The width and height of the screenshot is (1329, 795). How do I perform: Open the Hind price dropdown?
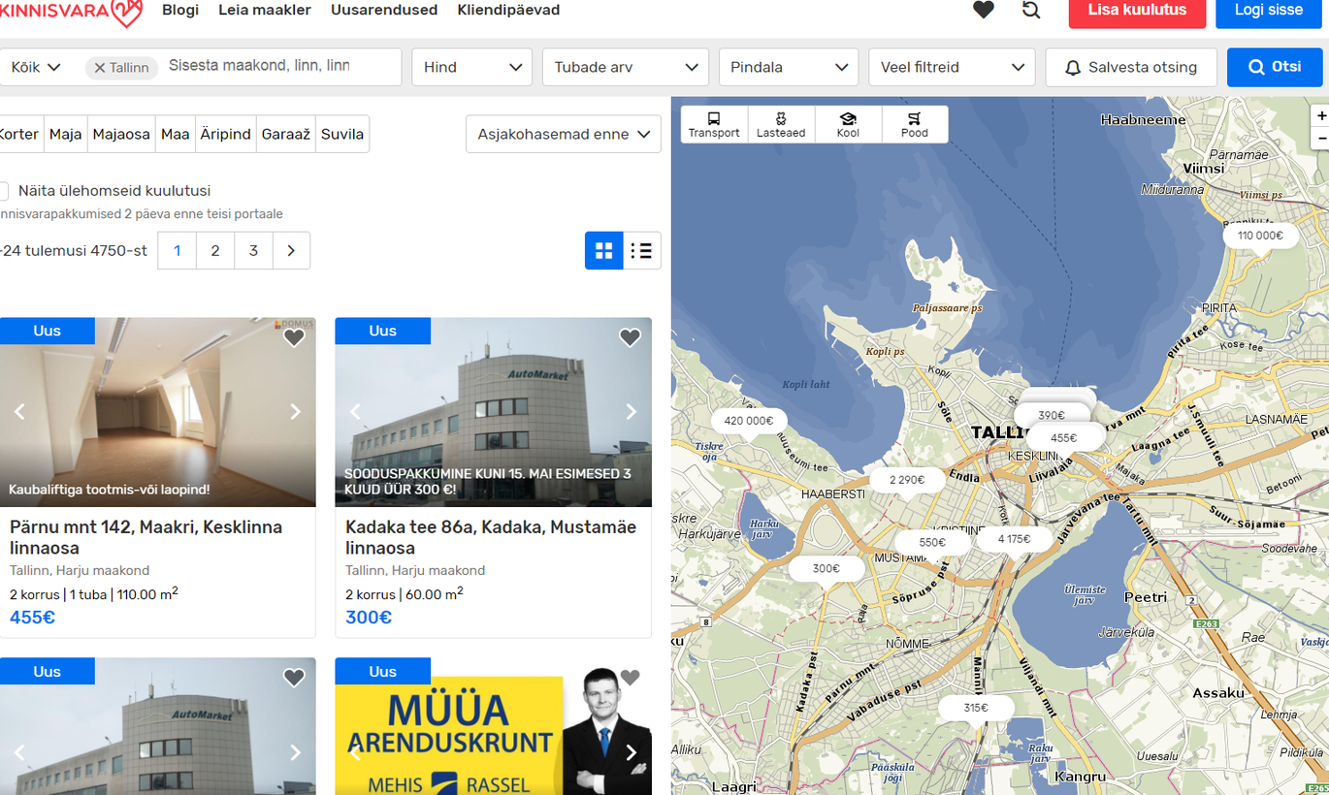point(472,67)
